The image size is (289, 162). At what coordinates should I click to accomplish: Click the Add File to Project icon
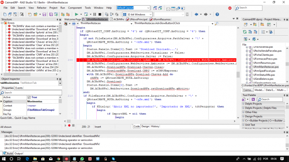[63, 14]
